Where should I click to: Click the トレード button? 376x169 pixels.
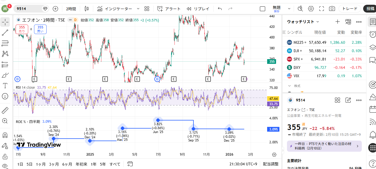[349, 9]
